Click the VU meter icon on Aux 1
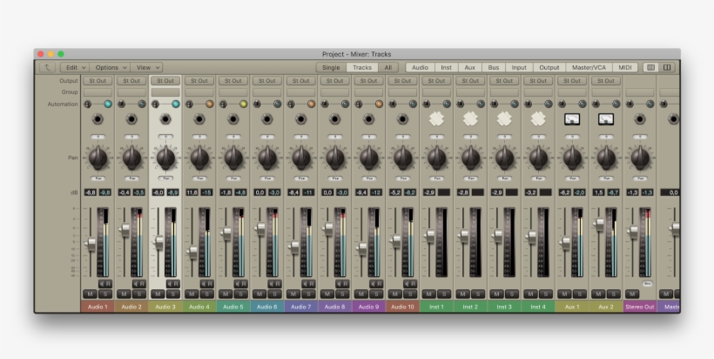Viewport: 714px width, 359px height. coord(572,119)
